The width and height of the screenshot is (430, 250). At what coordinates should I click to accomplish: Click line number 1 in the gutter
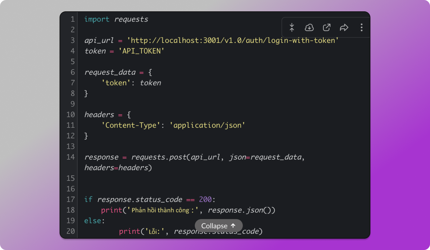[72, 19]
